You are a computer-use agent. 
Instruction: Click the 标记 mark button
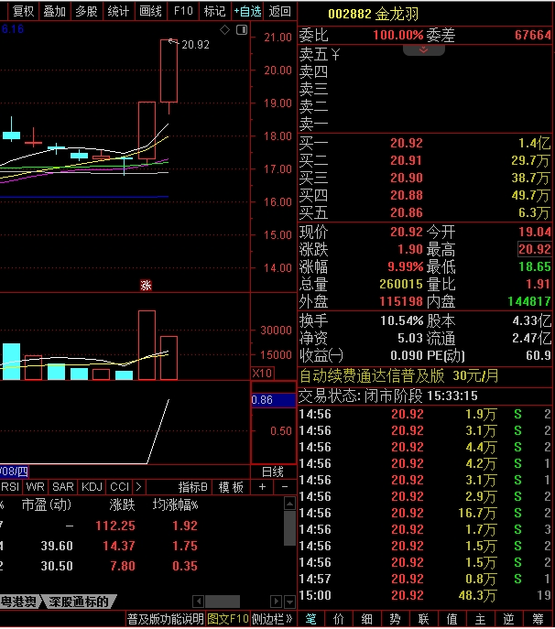tap(214, 11)
